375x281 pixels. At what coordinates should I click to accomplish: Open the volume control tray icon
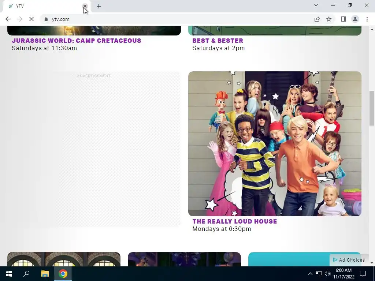(x=327, y=274)
